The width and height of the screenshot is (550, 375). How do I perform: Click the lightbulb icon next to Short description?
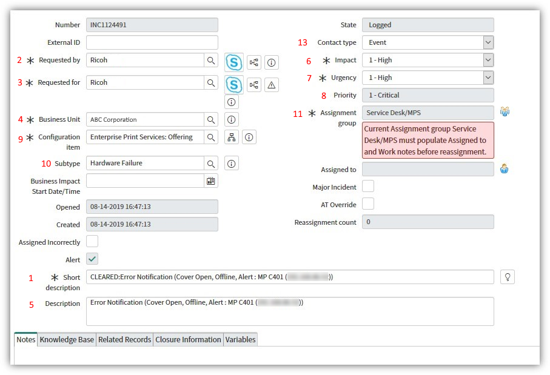[508, 276]
